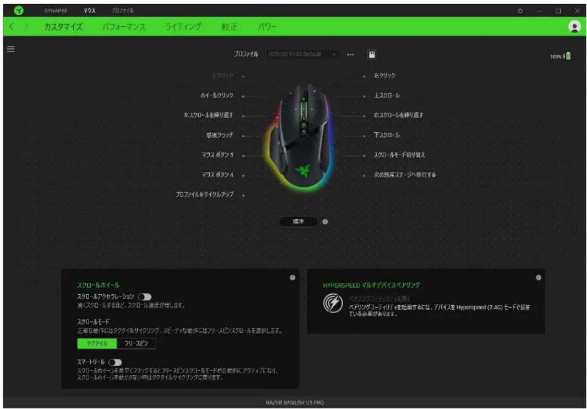Open the hamburger menu in the sidebar

click(x=10, y=48)
